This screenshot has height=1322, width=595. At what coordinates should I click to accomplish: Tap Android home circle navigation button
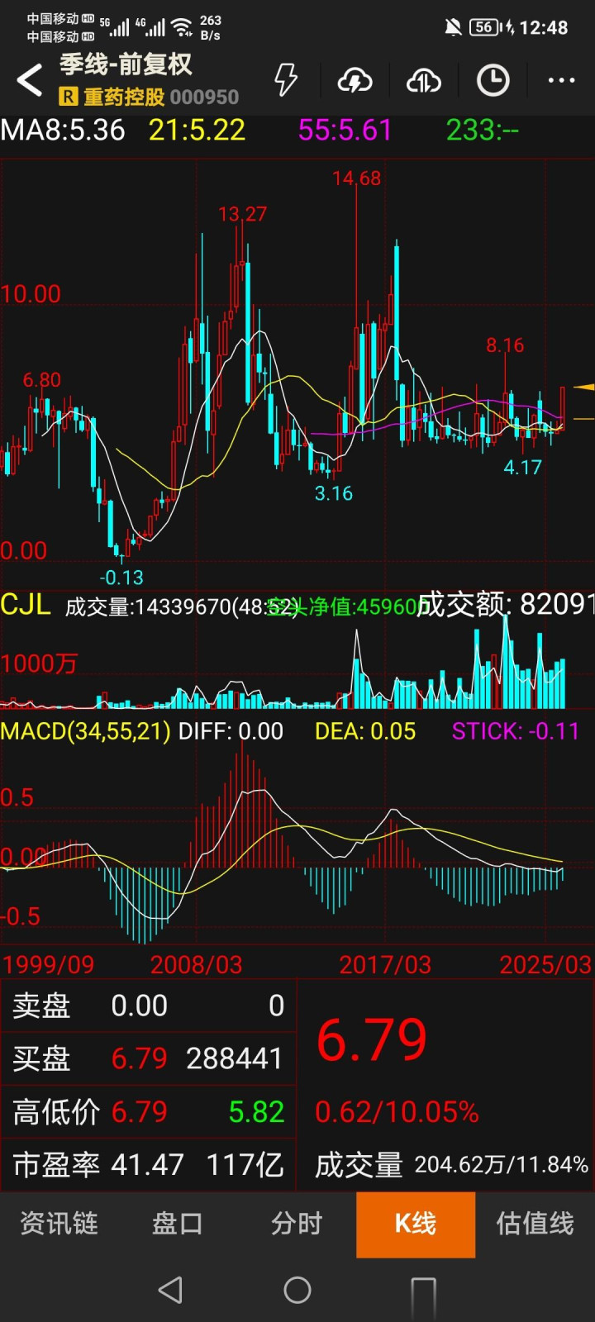coord(297,1290)
